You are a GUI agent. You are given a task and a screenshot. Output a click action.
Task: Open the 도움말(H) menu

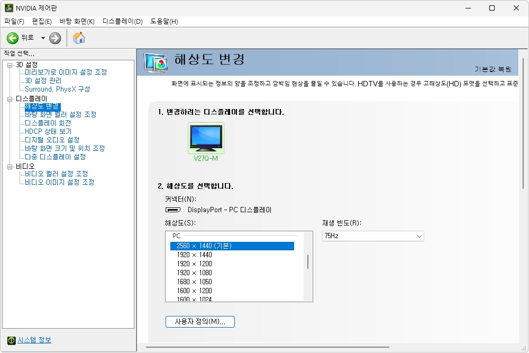(164, 22)
